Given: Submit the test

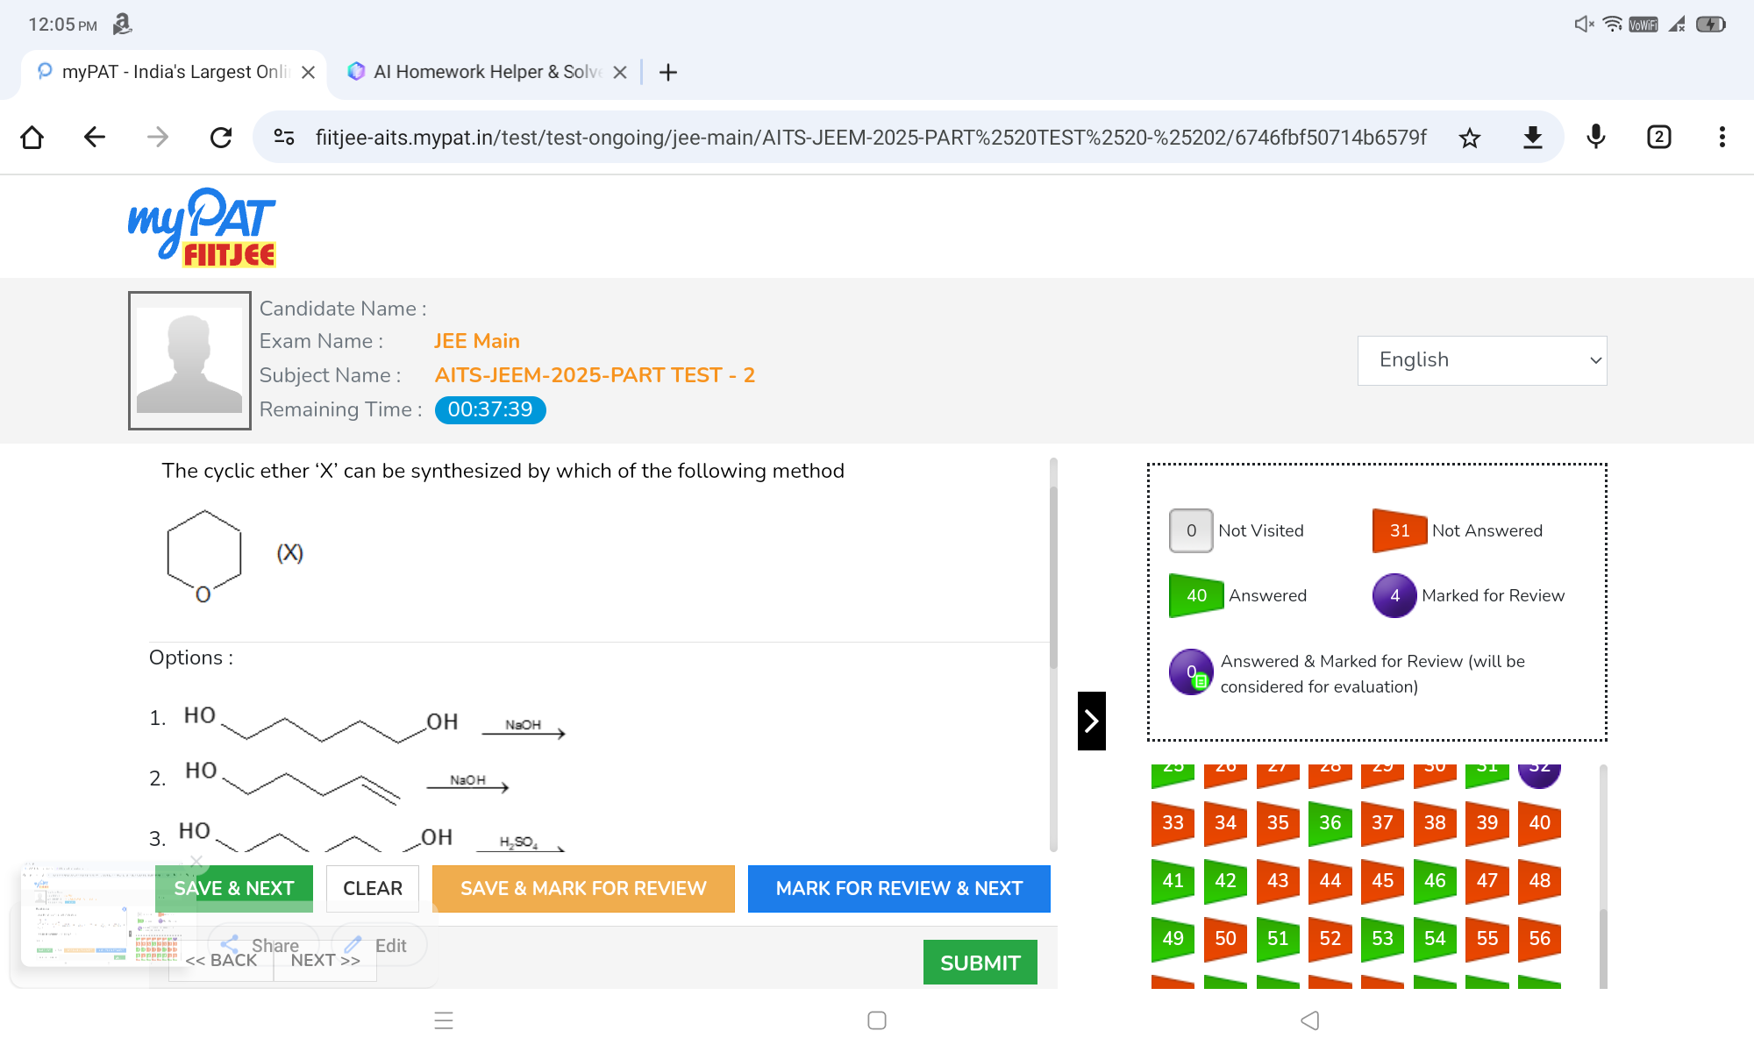Looking at the screenshot, I should click(980, 963).
